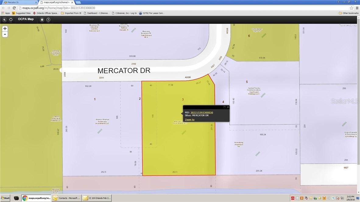The width and height of the screenshot is (360, 202).
Task: Open 'Suggested Sites' bookmark
Action: (21, 13)
